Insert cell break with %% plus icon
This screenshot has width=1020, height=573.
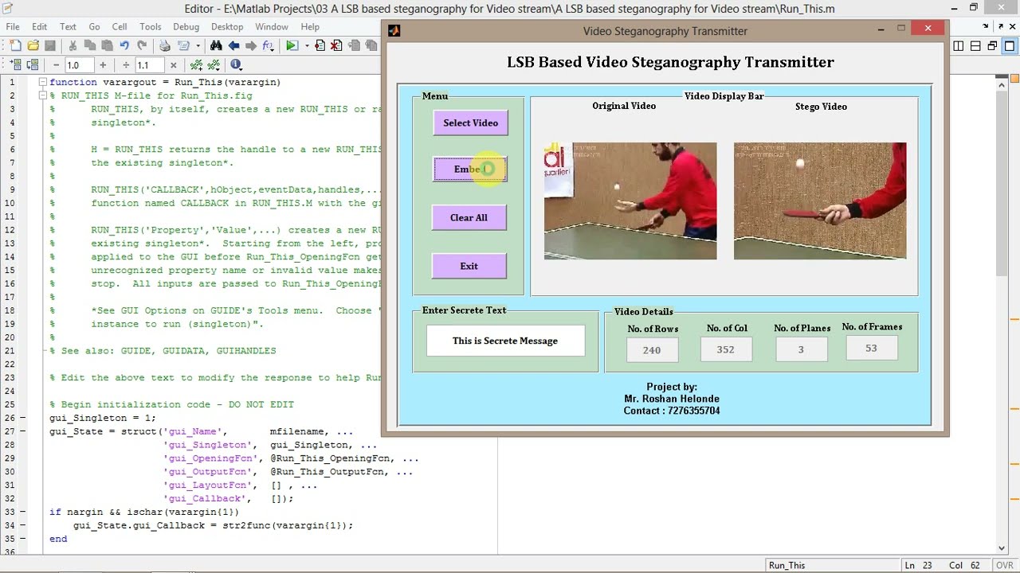(196, 64)
